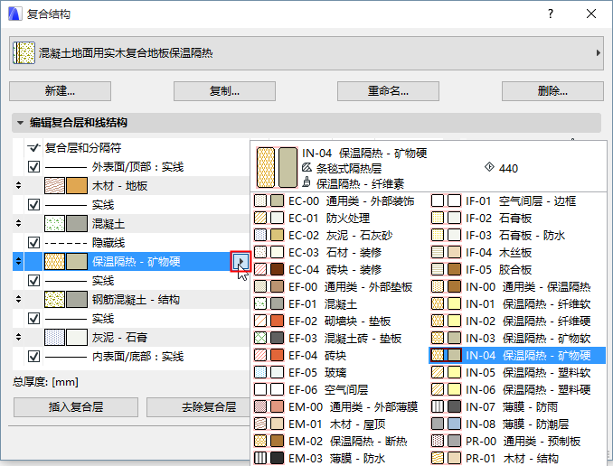
Task: Click the IF-03 石膏板 - 防水 pattern icon
Action: (438, 236)
